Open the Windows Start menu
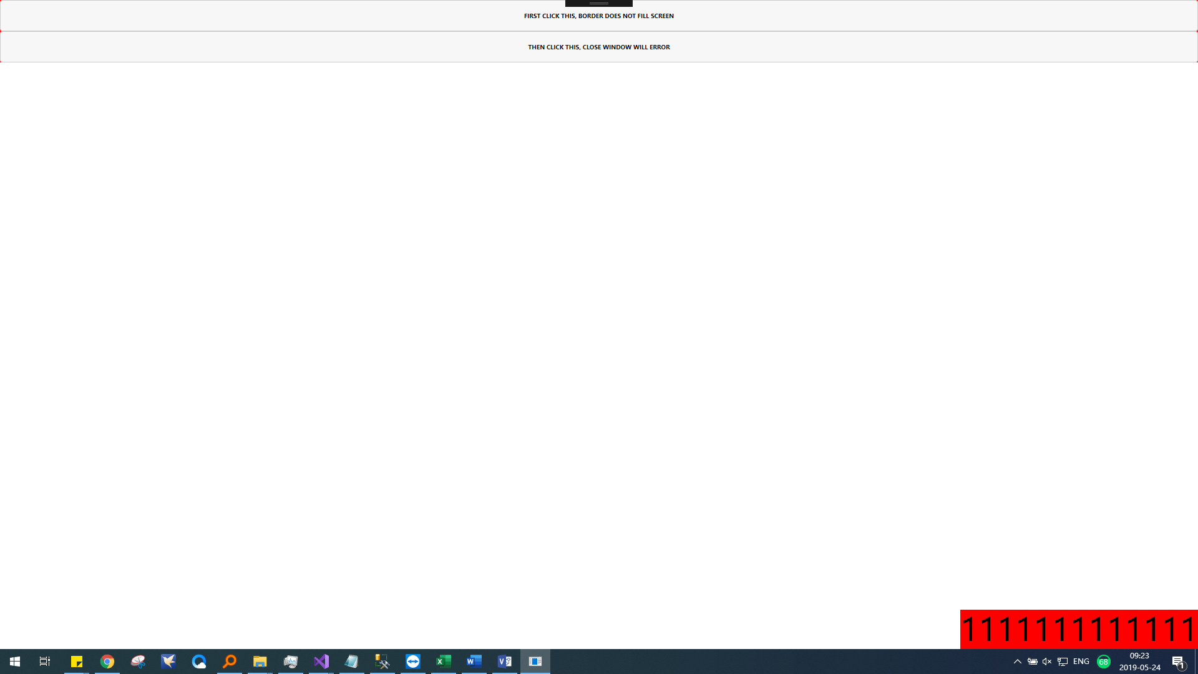This screenshot has width=1198, height=674. 15,662
